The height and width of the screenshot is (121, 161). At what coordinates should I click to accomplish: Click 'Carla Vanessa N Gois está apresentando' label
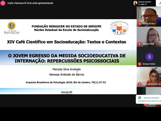30,3
